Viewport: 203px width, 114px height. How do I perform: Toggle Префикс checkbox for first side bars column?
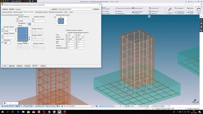(x=66, y=46)
